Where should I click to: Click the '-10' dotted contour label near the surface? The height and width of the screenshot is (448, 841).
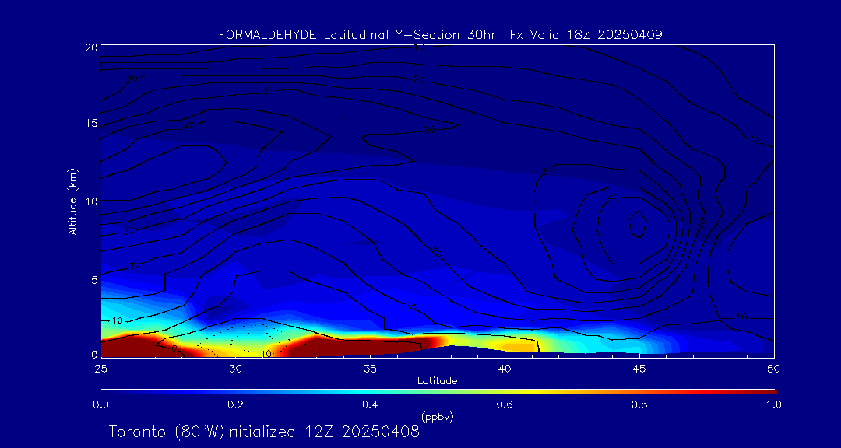click(x=262, y=354)
